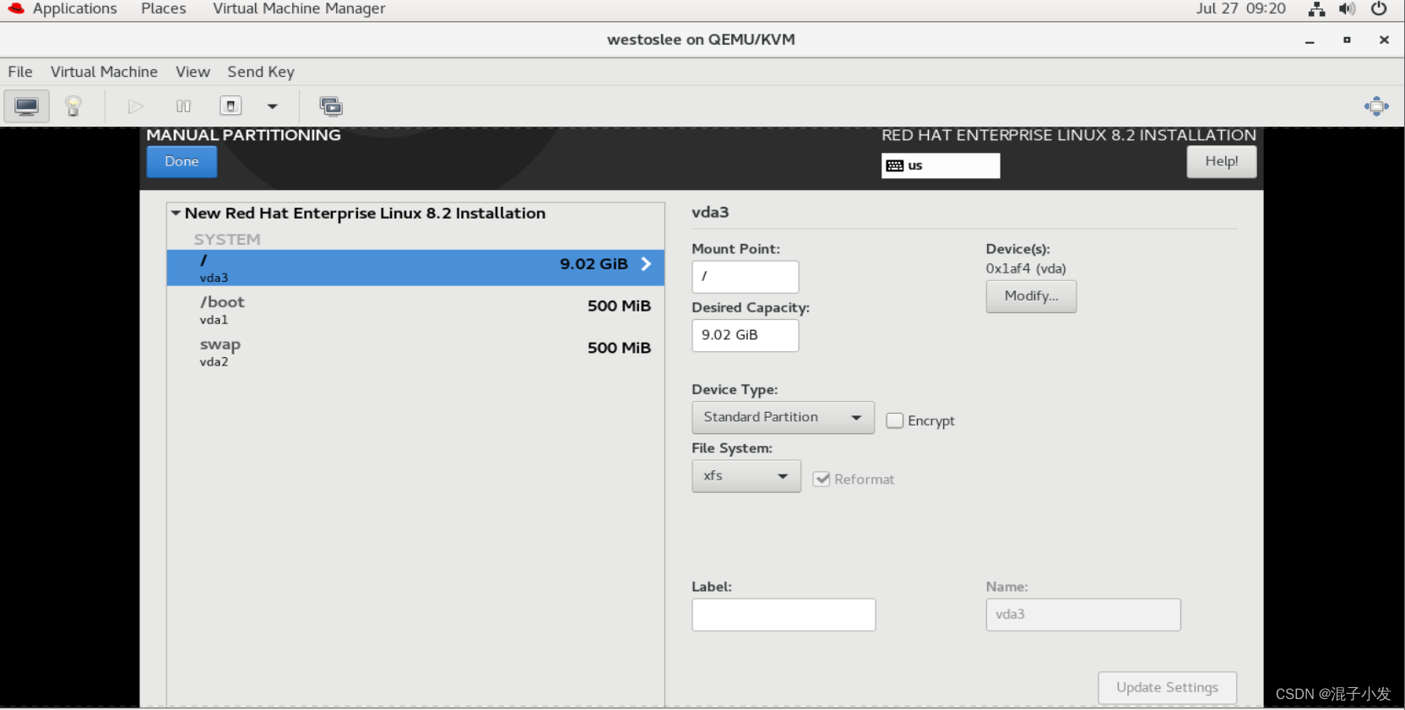Image resolution: width=1405 pixels, height=710 pixels.
Task: Click the Help! button
Action: [1221, 161]
